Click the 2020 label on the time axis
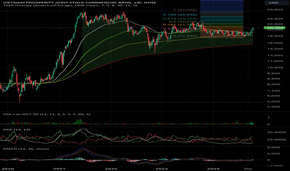The width and height of the screenshot is (290, 171). tap(7, 169)
